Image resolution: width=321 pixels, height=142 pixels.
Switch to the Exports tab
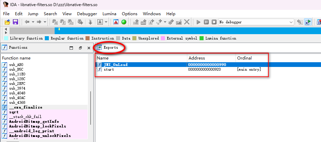(108, 48)
